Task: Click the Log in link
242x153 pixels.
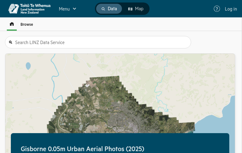Action: [x=231, y=9]
